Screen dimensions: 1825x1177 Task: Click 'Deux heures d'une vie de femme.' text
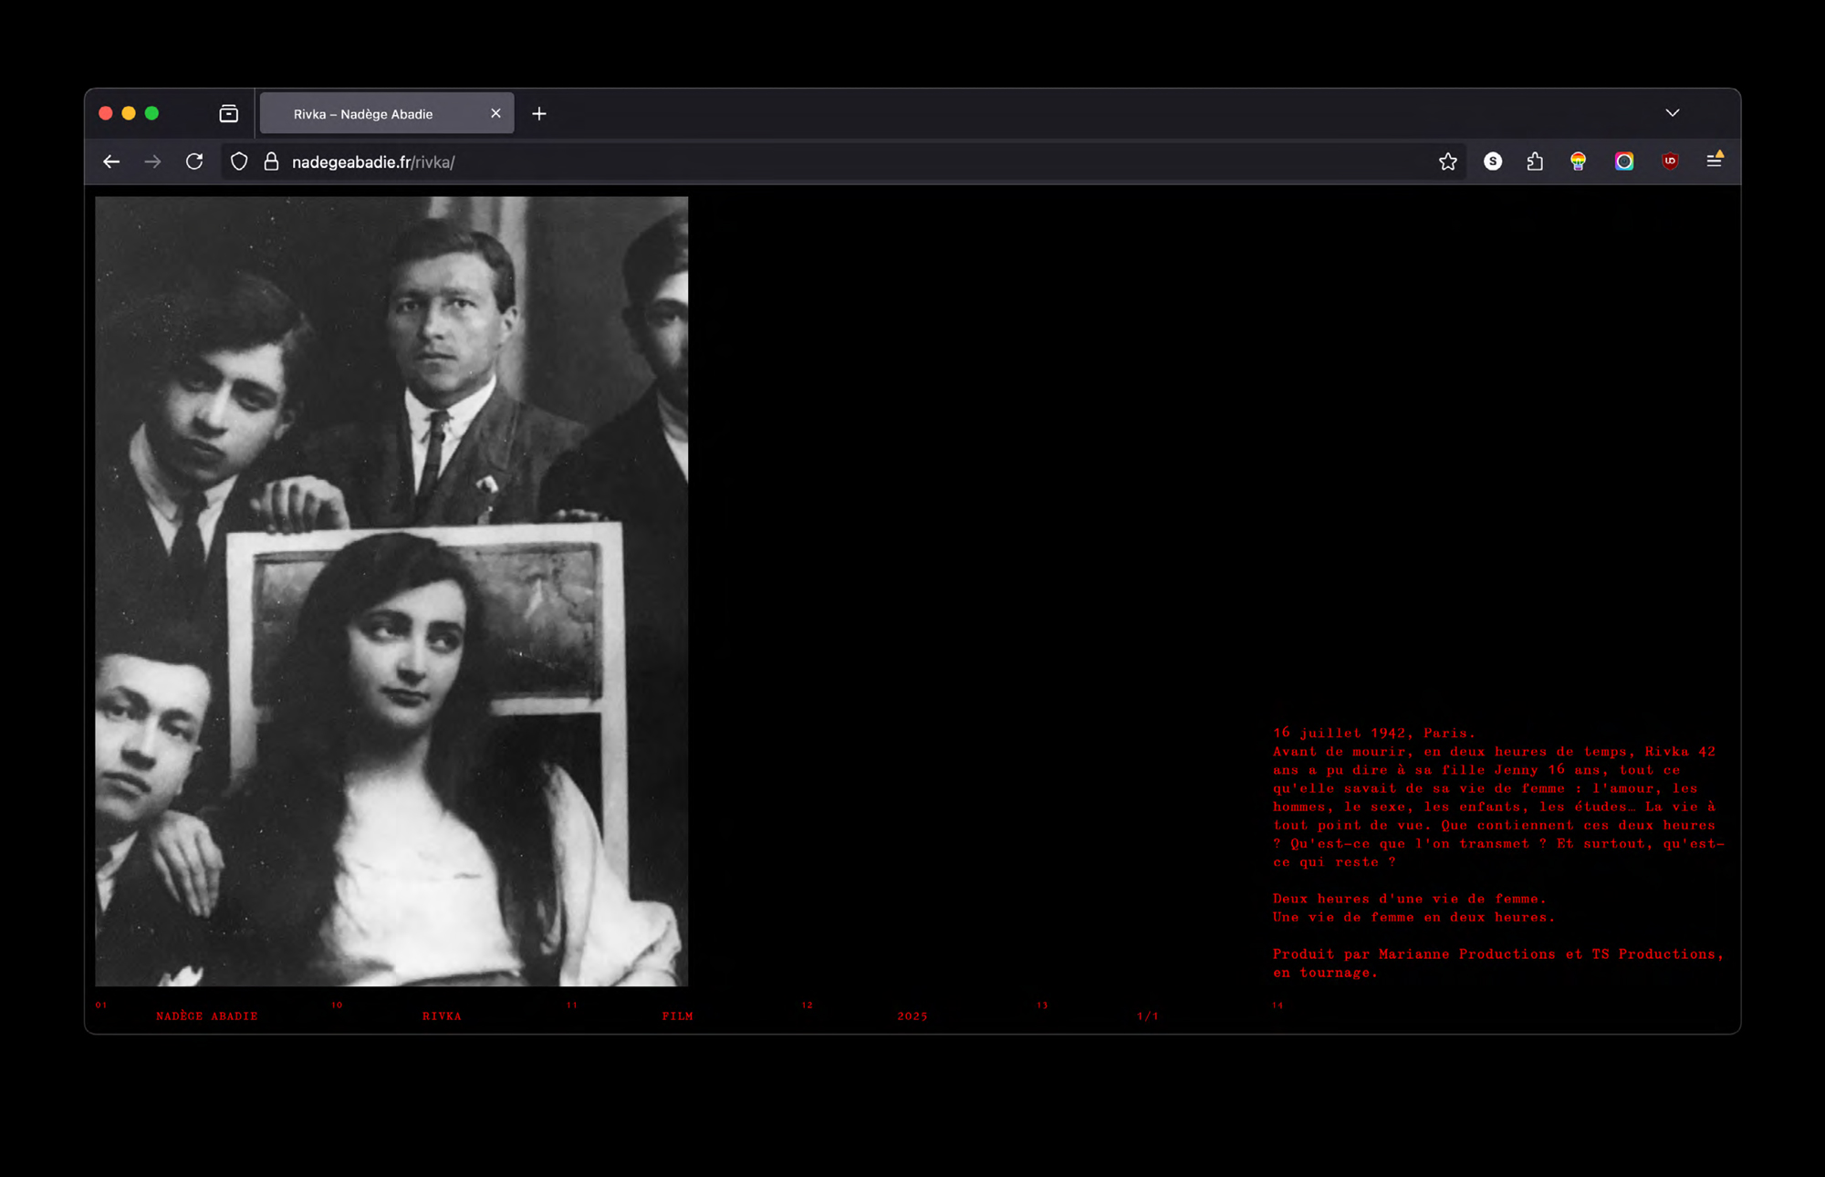[x=1410, y=899]
